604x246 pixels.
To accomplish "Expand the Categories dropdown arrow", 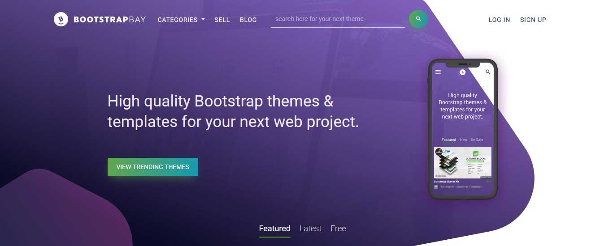I will point(203,20).
